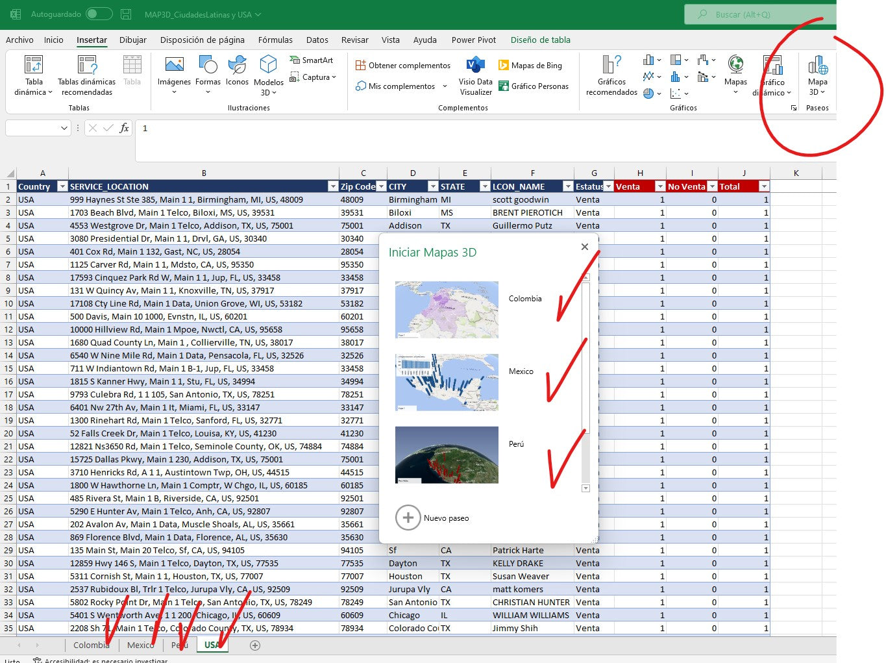Click Obtener complementos

(x=403, y=66)
